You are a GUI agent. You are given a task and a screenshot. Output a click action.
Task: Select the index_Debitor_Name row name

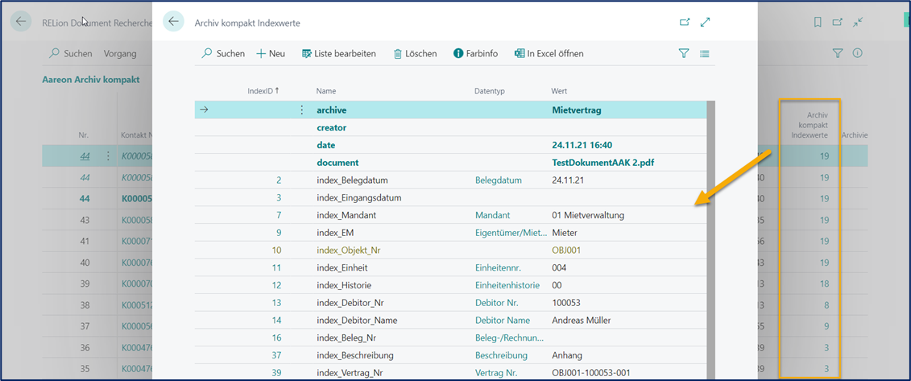(x=357, y=320)
